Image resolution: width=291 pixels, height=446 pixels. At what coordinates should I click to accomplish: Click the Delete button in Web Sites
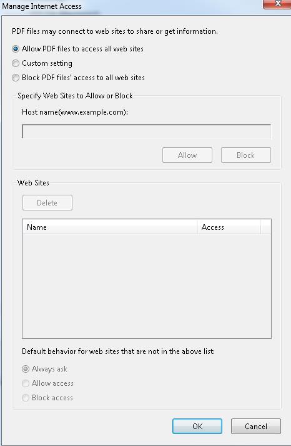[x=47, y=202]
